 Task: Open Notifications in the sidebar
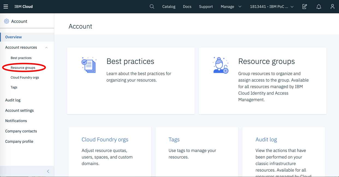[16, 121]
